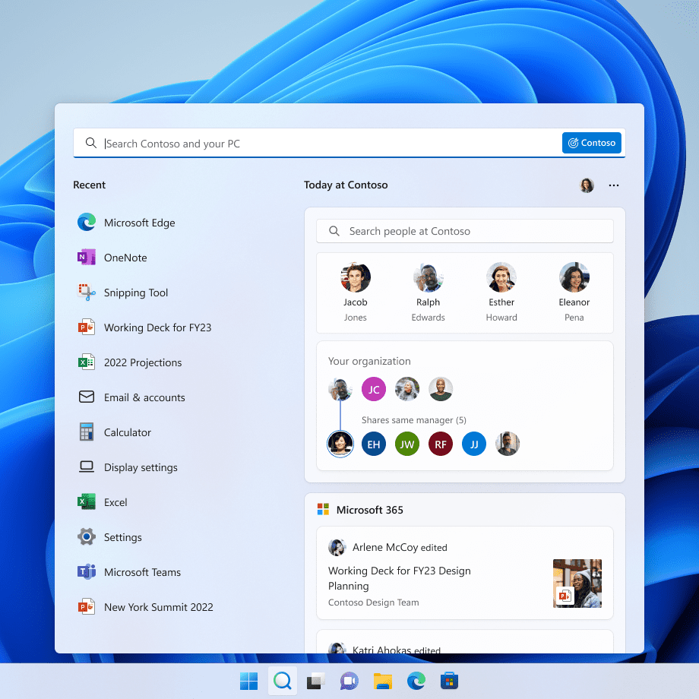Image resolution: width=699 pixels, height=699 pixels.
Task: Open OneNote
Action: coord(124,258)
